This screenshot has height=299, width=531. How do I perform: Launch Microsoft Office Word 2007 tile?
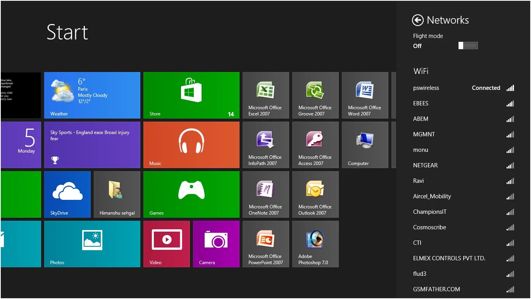[365, 95]
